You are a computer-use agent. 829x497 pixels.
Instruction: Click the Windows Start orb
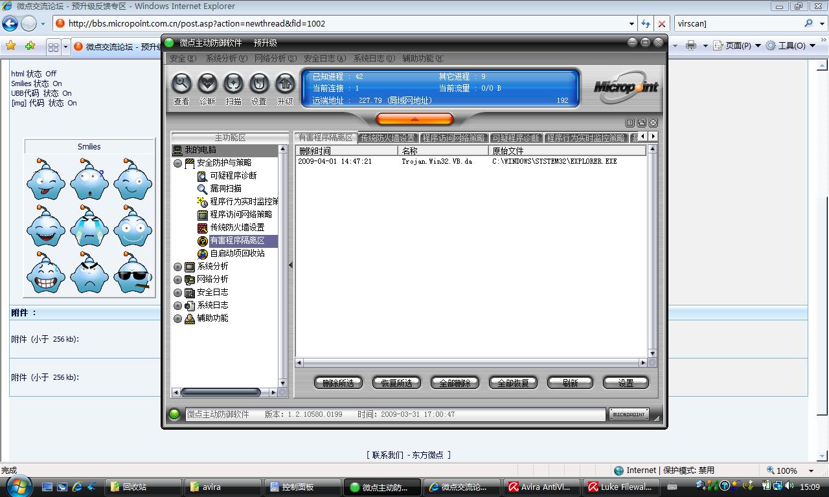pyautogui.click(x=18, y=486)
